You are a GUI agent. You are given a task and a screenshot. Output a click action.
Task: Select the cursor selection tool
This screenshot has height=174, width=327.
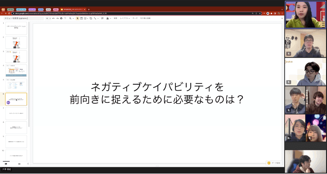pyautogui.click(x=78, y=18)
